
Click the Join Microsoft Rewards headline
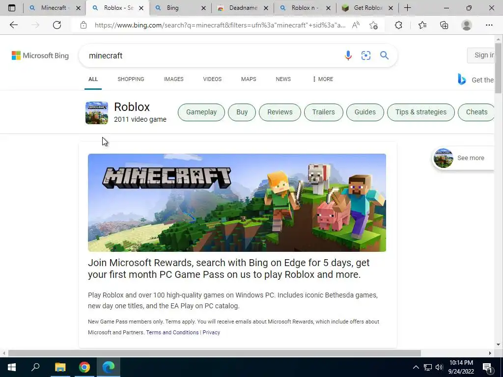tap(229, 269)
